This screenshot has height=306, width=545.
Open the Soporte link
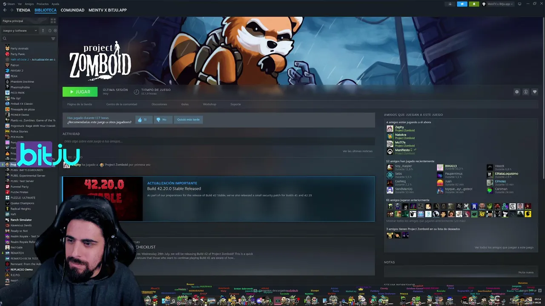coord(235,104)
